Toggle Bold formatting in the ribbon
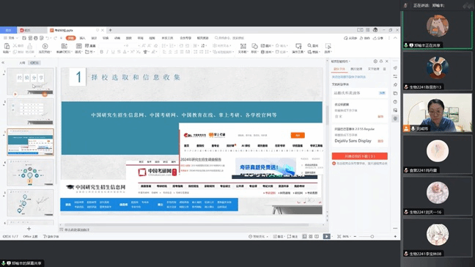The height and width of the screenshot is (267, 475). coord(101,52)
